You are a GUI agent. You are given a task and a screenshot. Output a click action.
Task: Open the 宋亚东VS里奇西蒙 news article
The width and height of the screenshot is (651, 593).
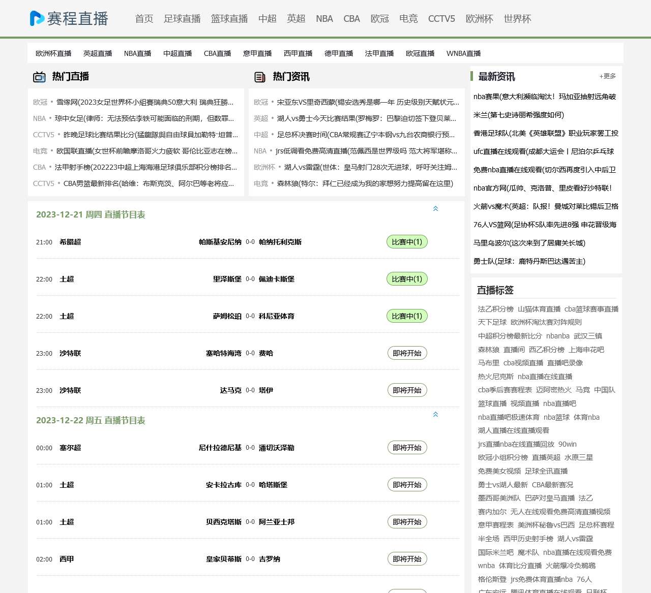368,102
